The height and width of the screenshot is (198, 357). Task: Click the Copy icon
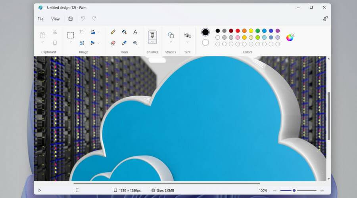coord(55,43)
